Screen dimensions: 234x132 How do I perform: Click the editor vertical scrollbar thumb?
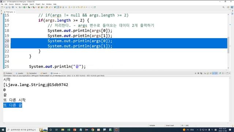[228, 45]
